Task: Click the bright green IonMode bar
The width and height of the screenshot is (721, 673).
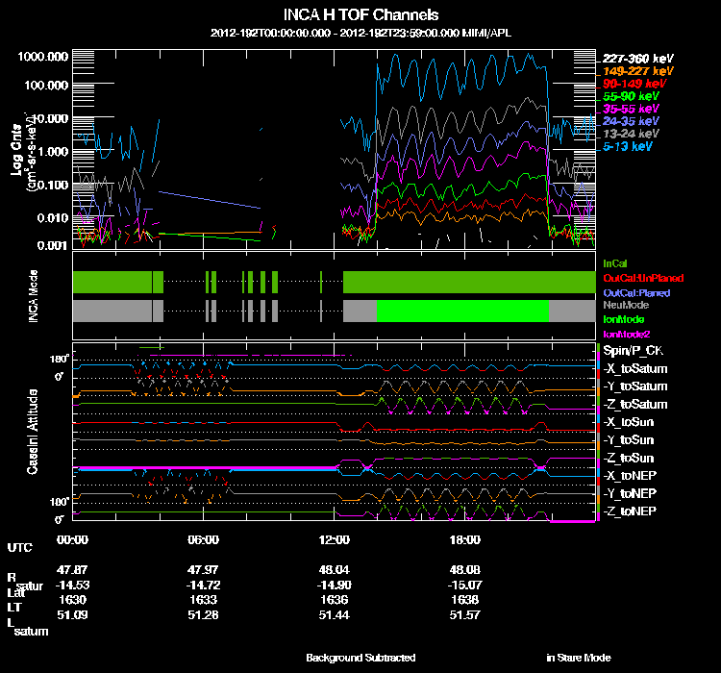Action: point(462,311)
